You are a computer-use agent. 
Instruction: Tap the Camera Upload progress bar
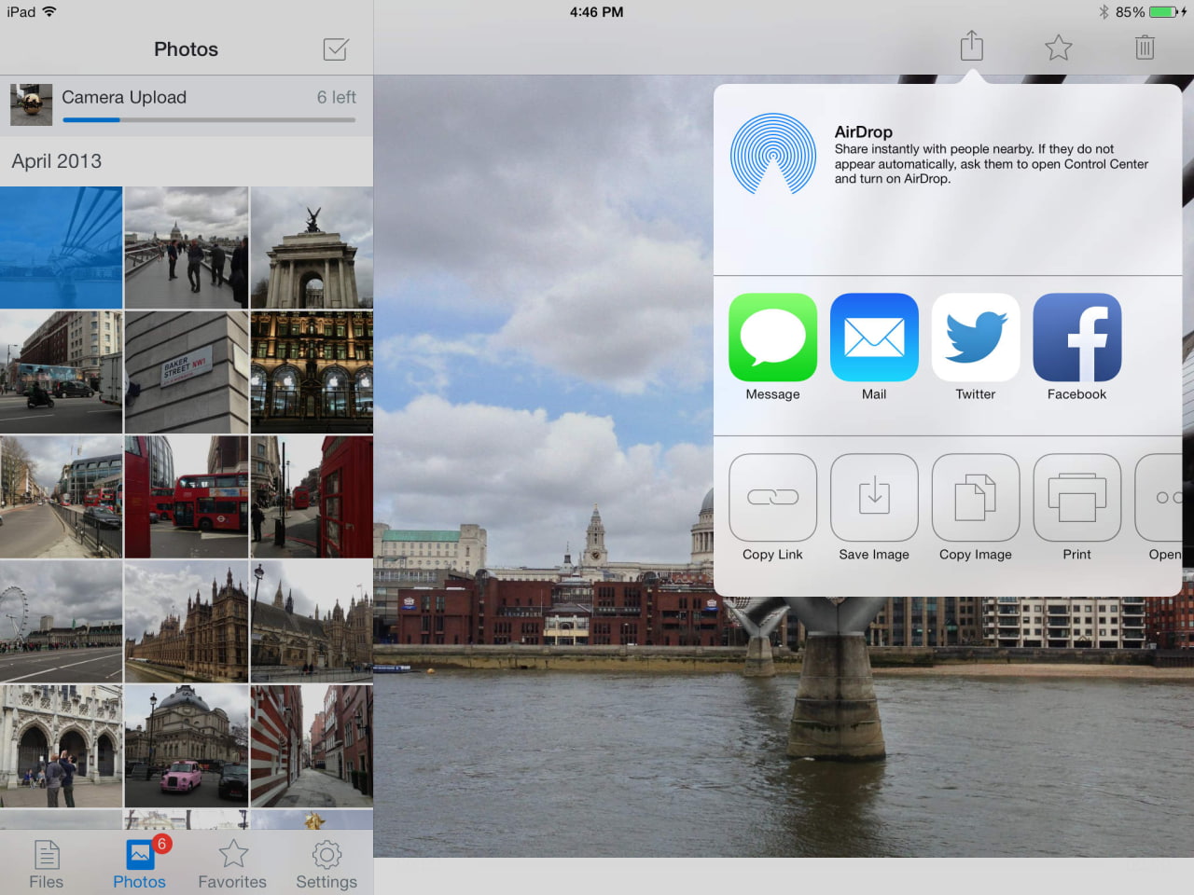(x=209, y=119)
